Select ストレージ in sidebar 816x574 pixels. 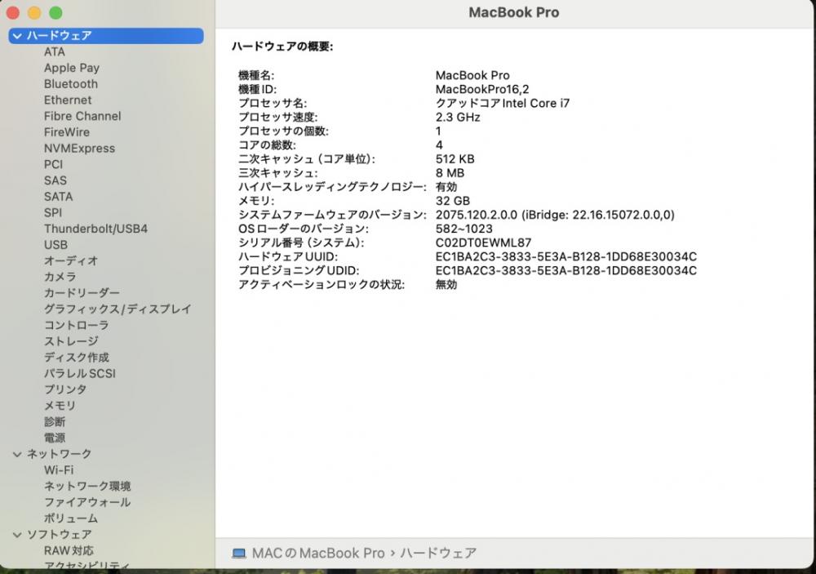71,341
